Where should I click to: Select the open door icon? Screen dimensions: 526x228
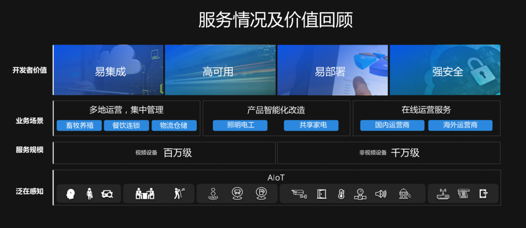pyautogui.click(x=321, y=193)
